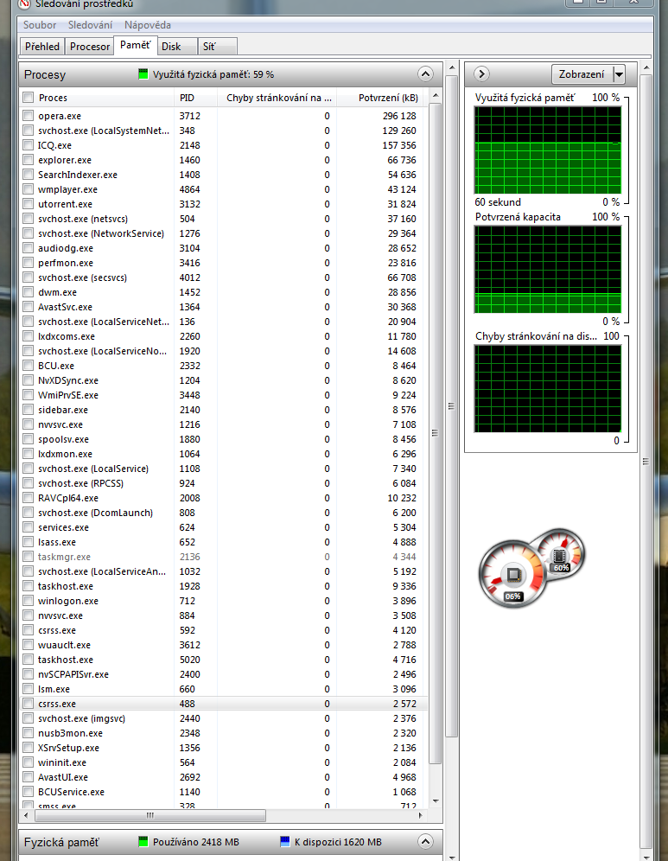Select the RAVCpl64.exe process row
Image resolution: width=668 pixels, height=861 pixels.
pos(224,498)
